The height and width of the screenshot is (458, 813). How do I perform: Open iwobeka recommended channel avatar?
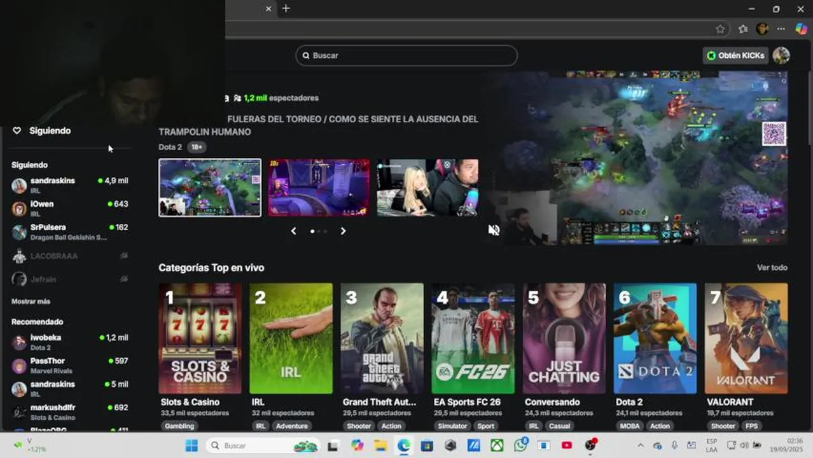tap(19, 342)
